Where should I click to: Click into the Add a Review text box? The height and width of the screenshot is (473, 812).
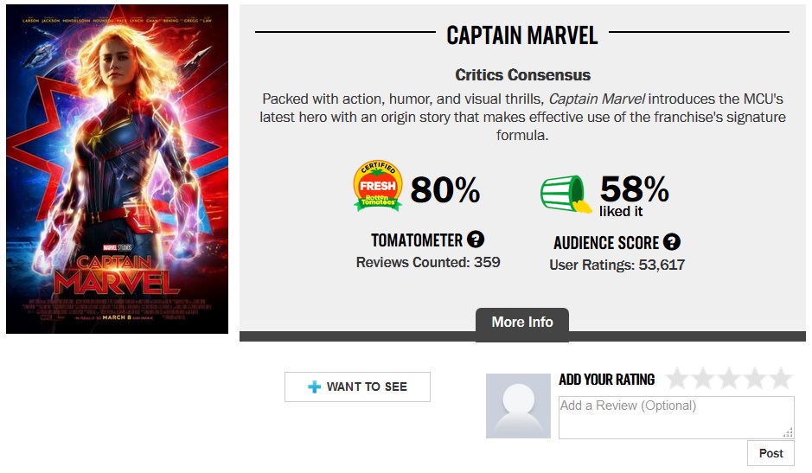pyautogui.click(x=675, y=417)
